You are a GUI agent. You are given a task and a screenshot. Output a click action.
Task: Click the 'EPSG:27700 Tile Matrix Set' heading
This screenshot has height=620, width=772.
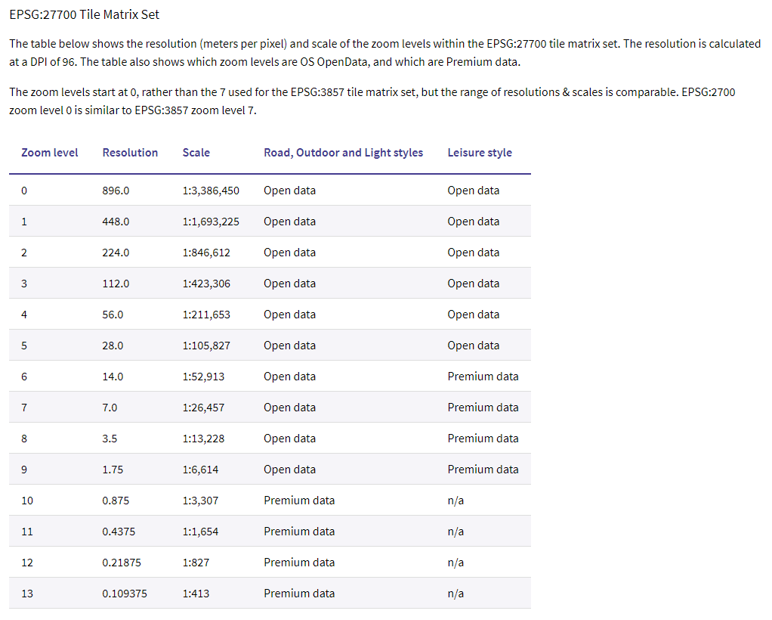click(x=84, y=15)
